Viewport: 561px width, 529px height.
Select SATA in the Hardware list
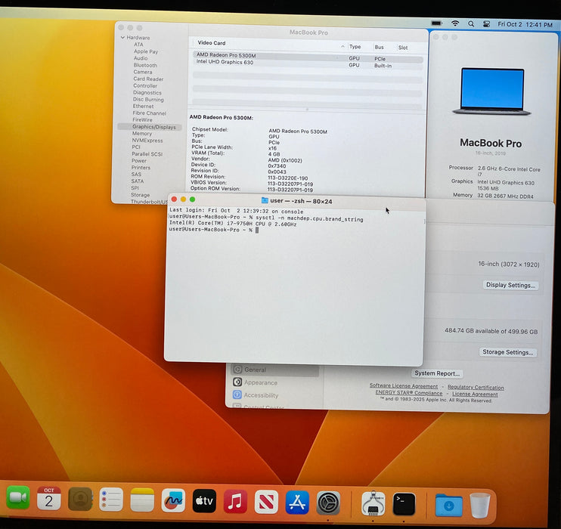pyautogui.click(x=137, y=181)
